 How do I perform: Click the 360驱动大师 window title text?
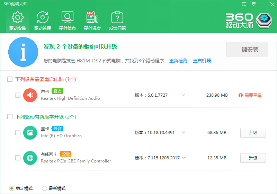pyautogui.click(x=16, y=4)
